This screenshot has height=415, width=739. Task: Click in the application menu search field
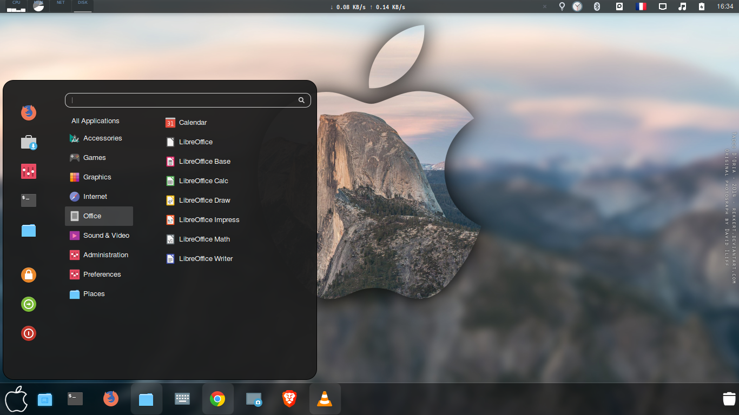188,100
